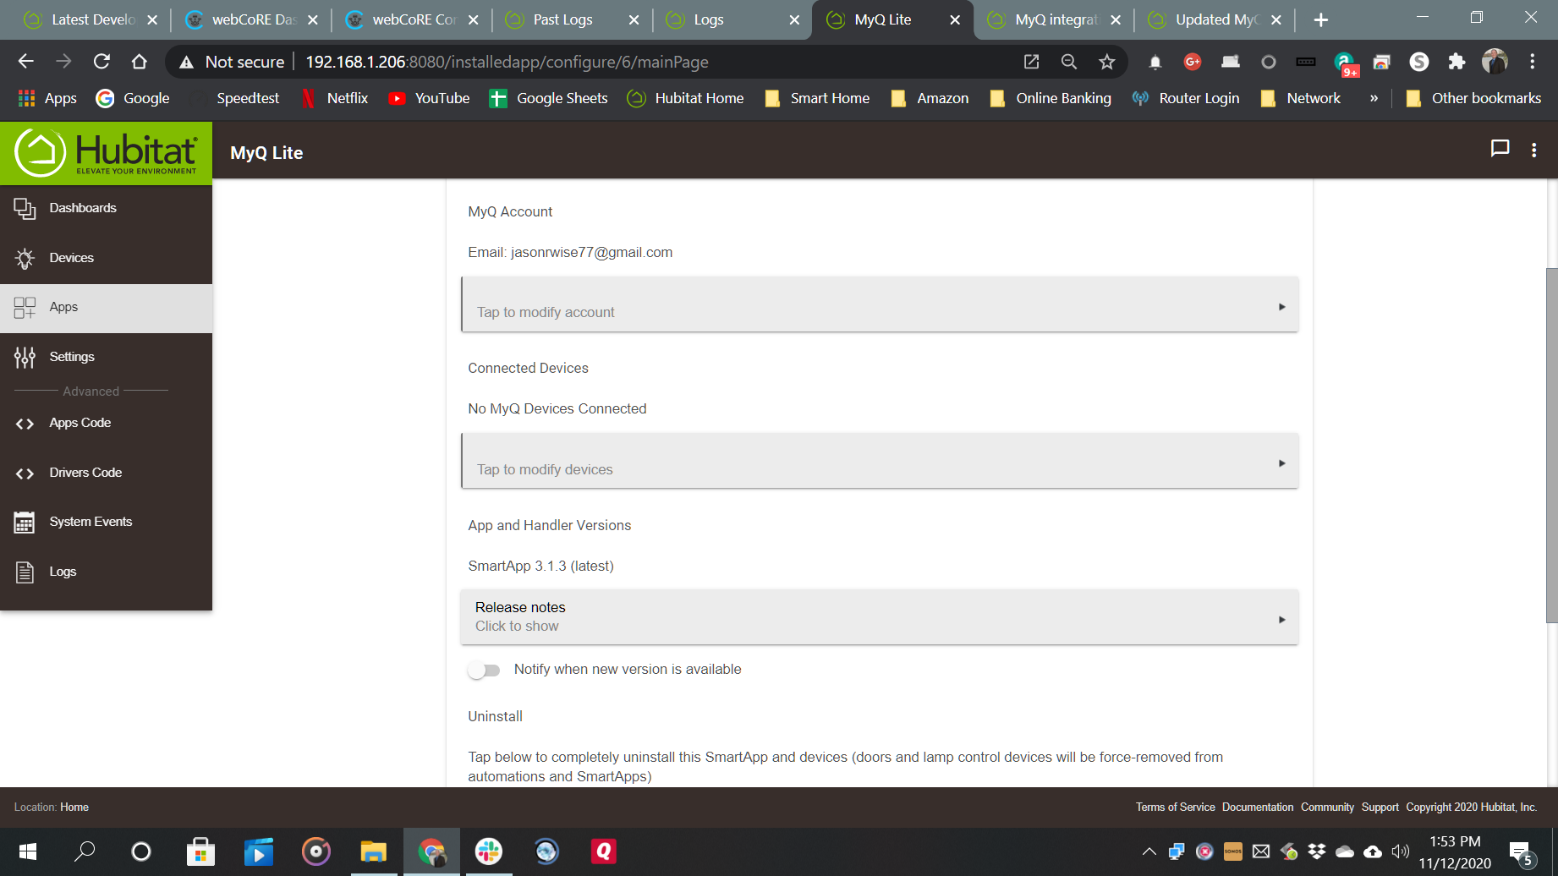Open the Apps section in sidebar
The width and height of the screenshot is (1558, 876).
106,307
